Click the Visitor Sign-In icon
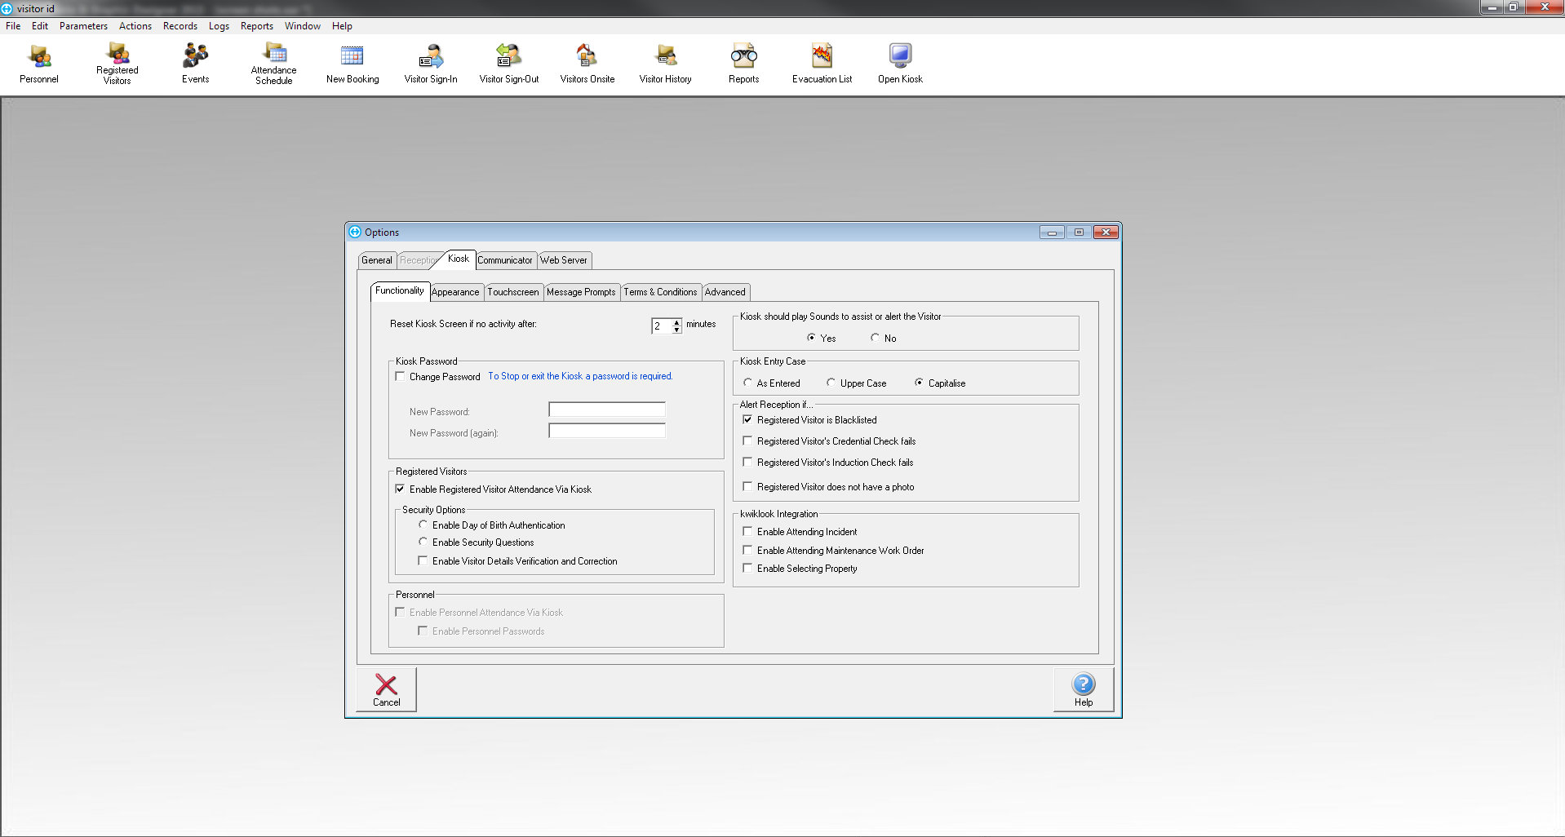Image resolution: width=1565 pixels, height=837 pixels. 431,64
